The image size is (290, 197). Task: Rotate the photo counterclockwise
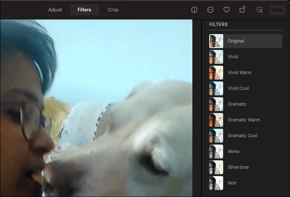coord(243,10)
